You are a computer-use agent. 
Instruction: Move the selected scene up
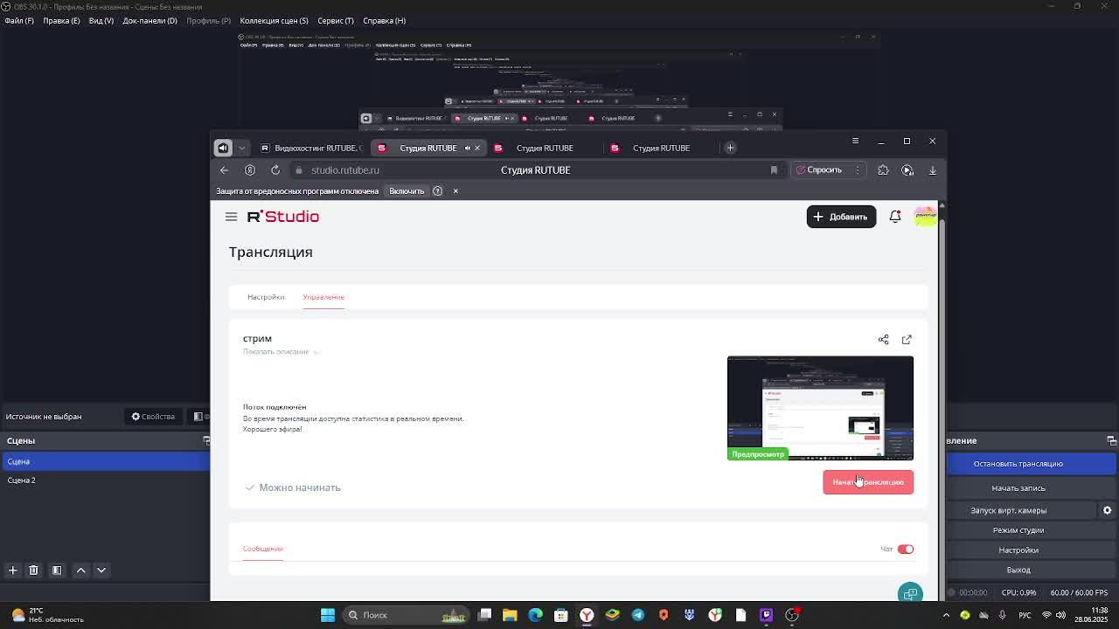click(80, 570)
